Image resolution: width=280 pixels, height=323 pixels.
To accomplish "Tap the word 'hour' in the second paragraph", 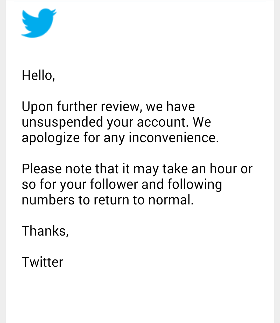I will tap(223, 169).
